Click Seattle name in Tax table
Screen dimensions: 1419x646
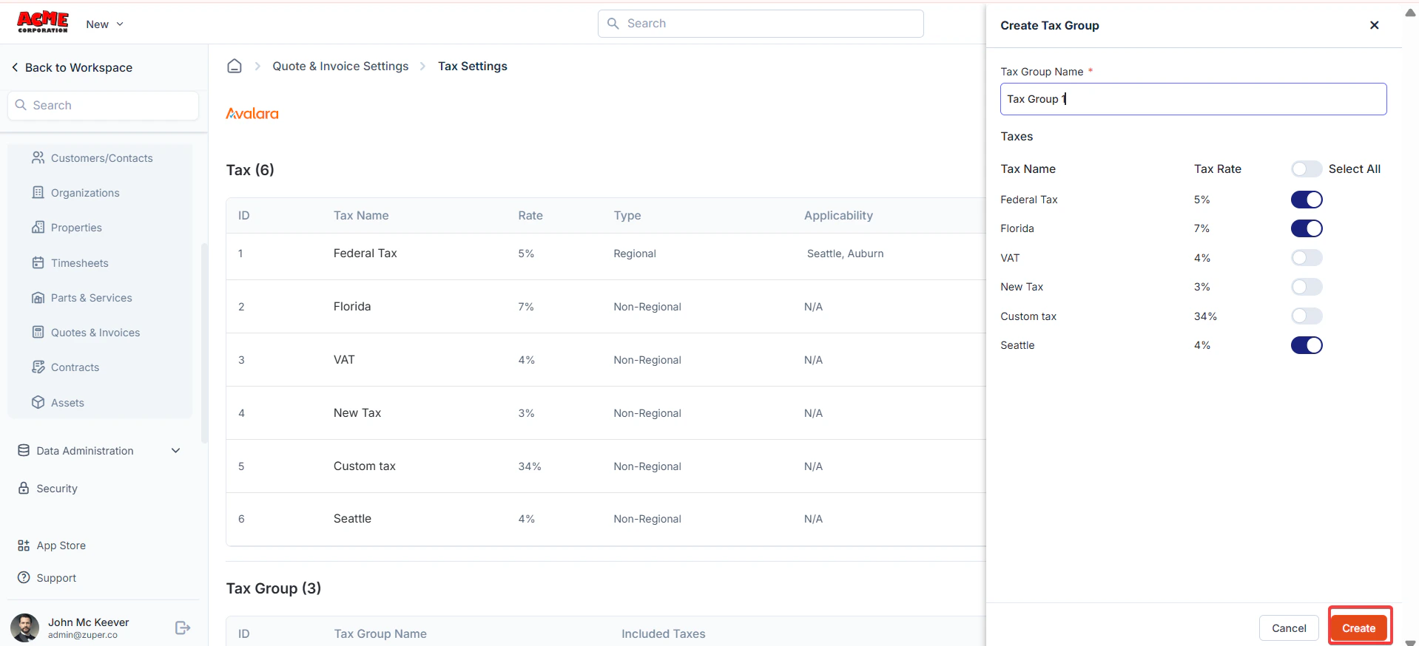(352, 519)
